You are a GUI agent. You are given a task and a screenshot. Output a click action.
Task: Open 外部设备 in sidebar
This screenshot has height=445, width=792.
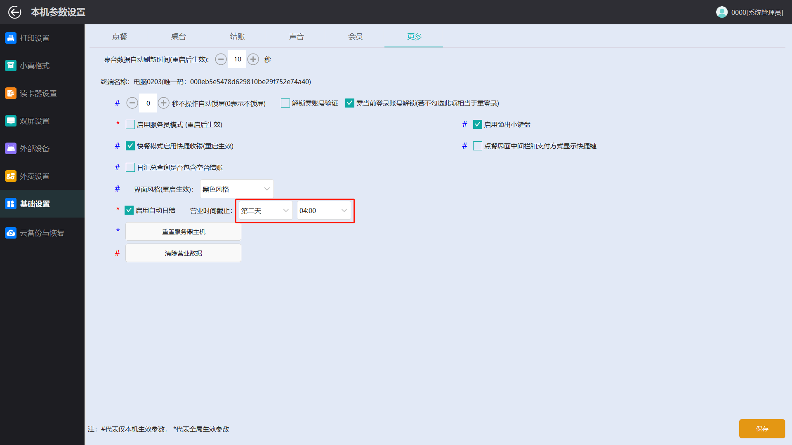coord(42,148)
